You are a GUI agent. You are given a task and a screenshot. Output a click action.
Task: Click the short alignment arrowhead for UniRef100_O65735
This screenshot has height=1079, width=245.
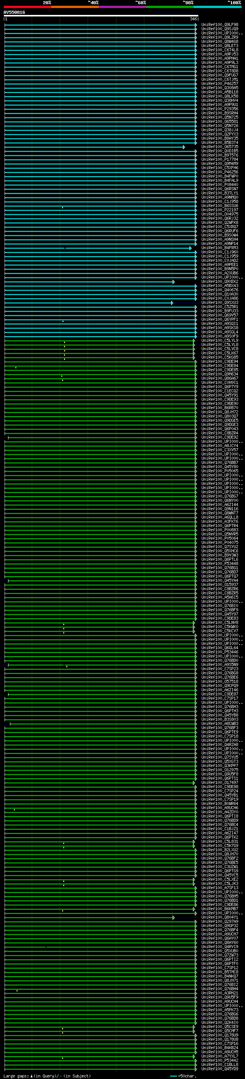tap(184, 147)
